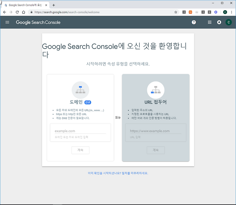The image size is (236, 205).
Task: Click the orange extension icon
Action: pyautogui.click(x=190, y=12)
